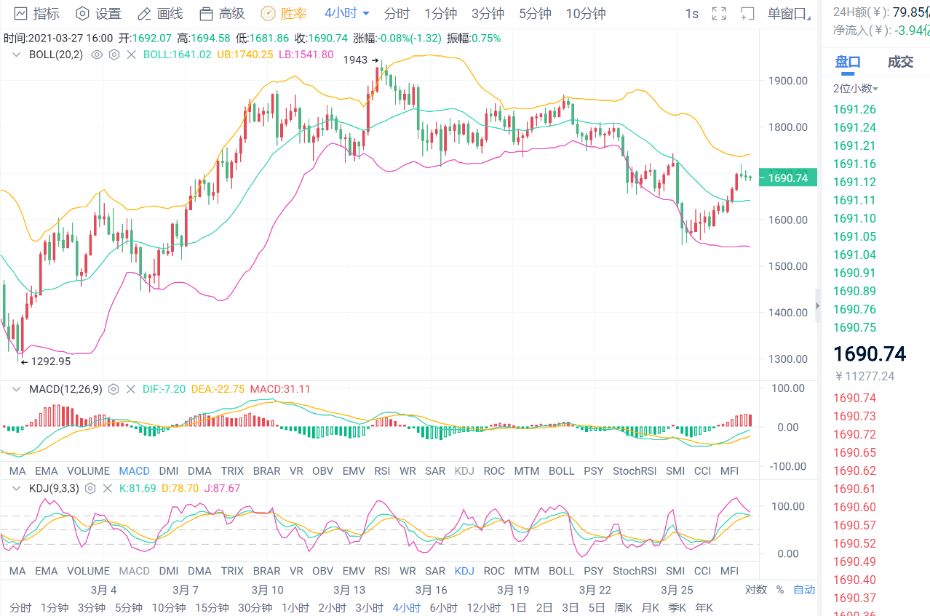This screenshot has height=616, width=930.
Task: Toggle the 对数 logarithmic scale option
Action: (755, 589)
